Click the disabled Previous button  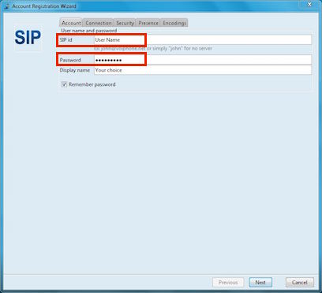pyautogui.click(x=228, y=283)
